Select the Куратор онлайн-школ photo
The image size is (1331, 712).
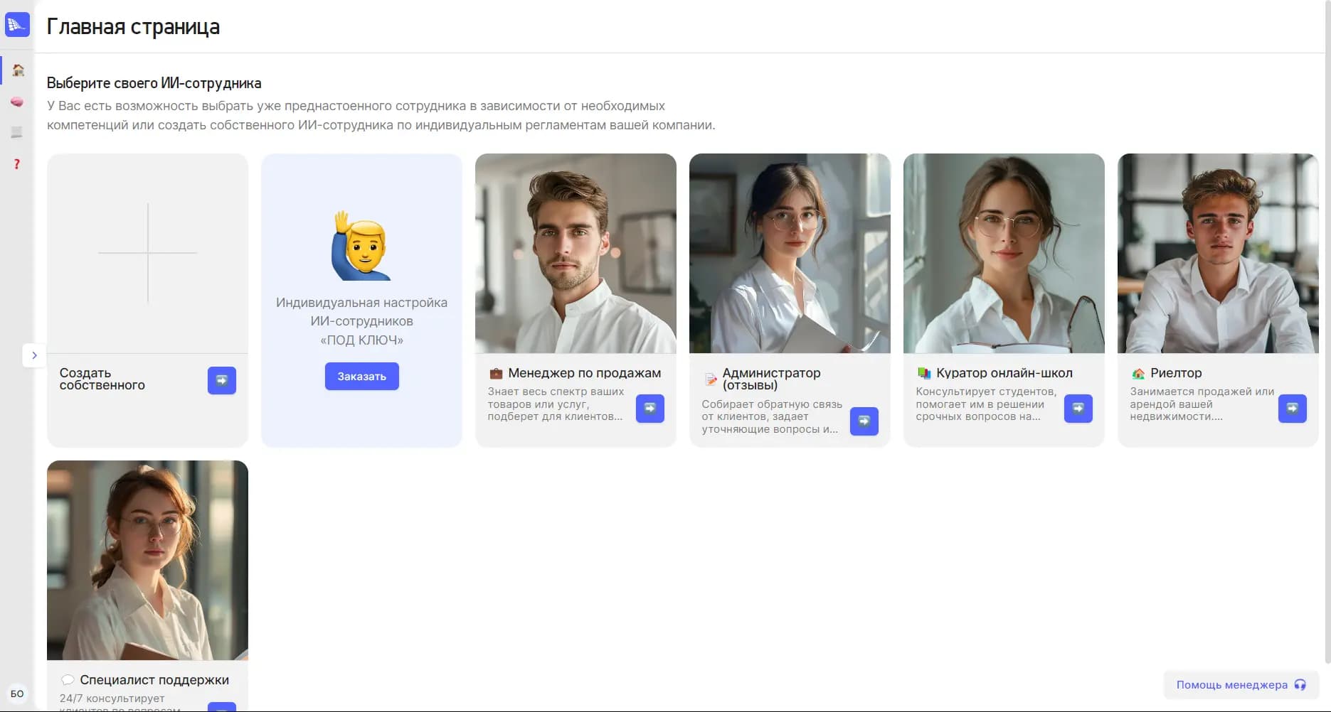click(x=1004, y=254)
